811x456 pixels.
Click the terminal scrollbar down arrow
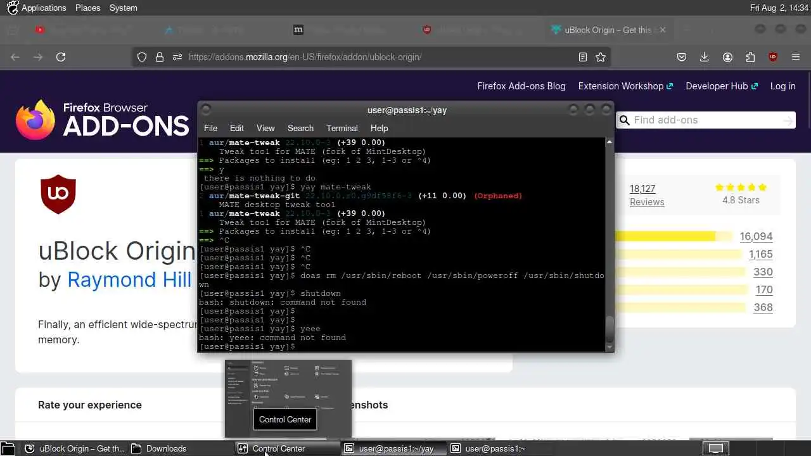pyautogui.click(x=610, y=347)
